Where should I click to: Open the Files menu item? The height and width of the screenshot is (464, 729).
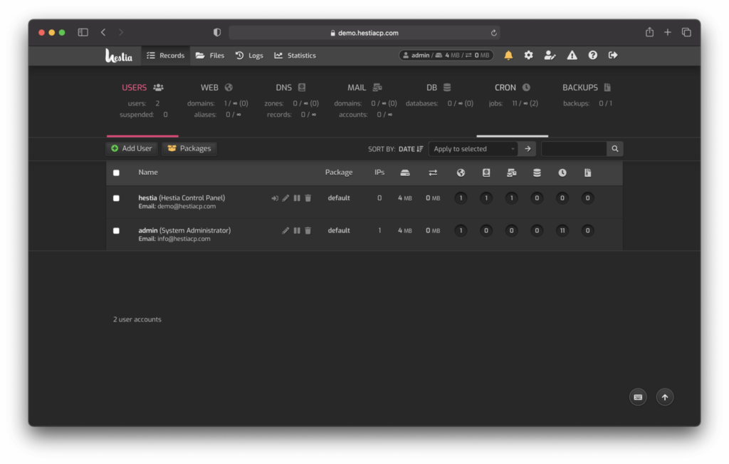click(x=210, y=56)
